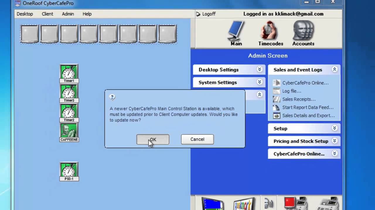Click the red-screen cash register icon
375x210 pixels.
pos(295,204)
